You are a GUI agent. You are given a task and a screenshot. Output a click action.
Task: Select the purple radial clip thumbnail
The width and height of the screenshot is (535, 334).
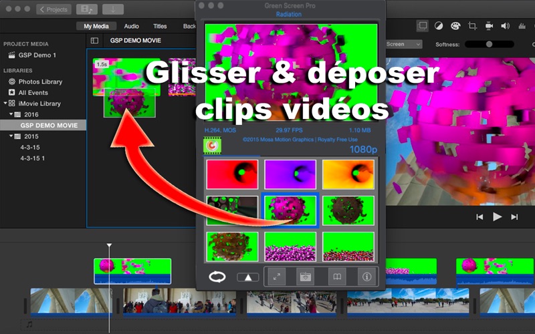coord(290,174)
